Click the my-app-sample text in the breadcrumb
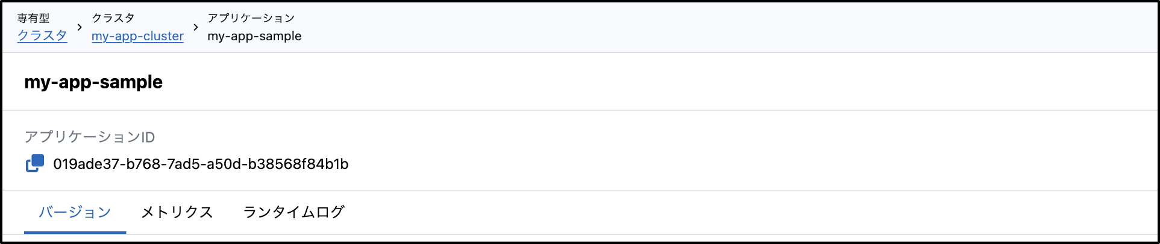 pyautogui.click(x=254, y=36)
